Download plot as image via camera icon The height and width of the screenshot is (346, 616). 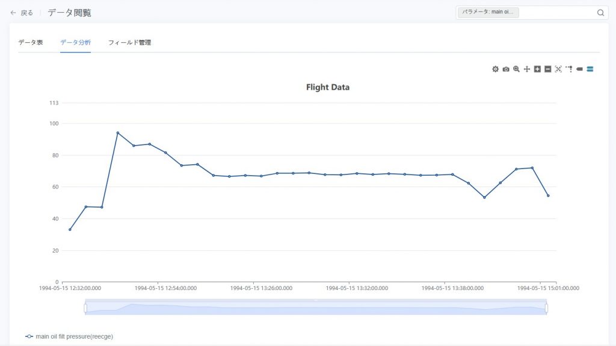(x=506, y=69)
